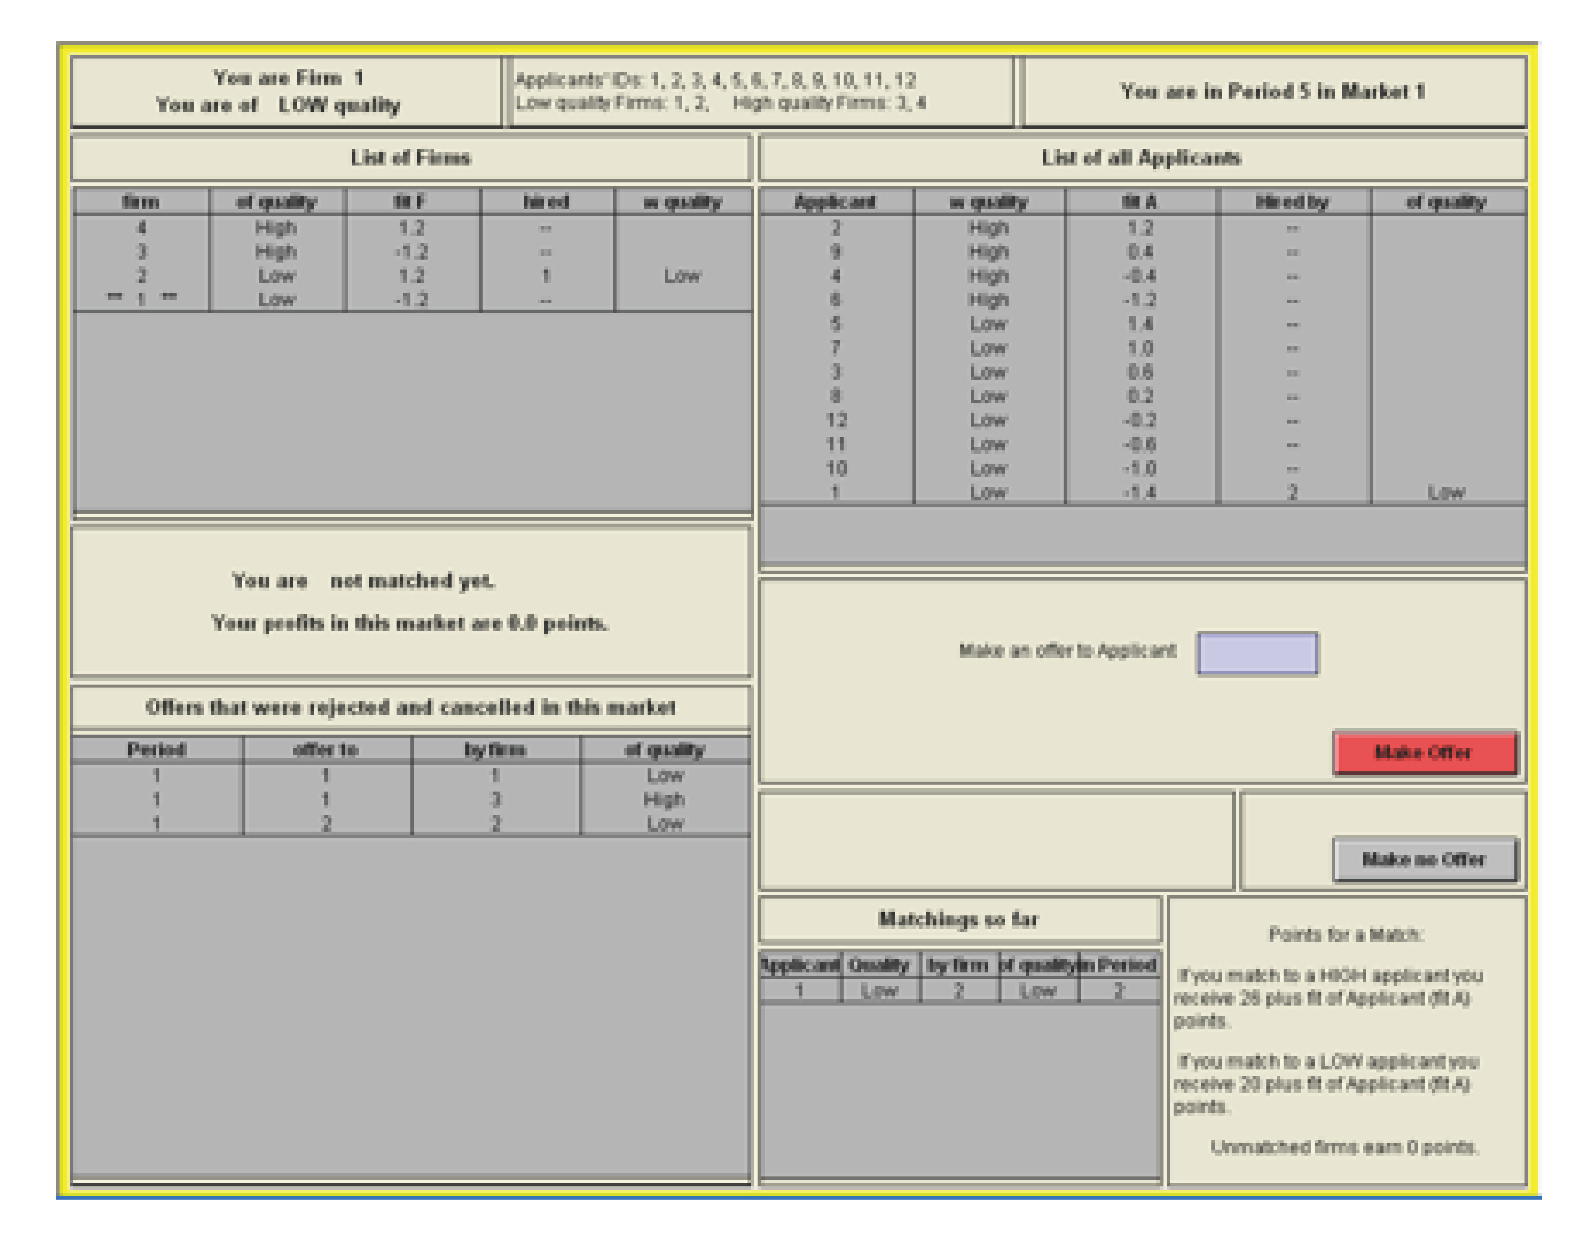Image resolution: width=1585 pixels, height=1237 pixels.
Task: Click the red Make Offer button
Action: (x=1424, y=752)
